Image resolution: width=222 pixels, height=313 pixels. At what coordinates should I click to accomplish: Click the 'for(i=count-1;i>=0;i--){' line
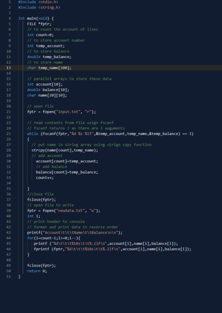point(54,238)
